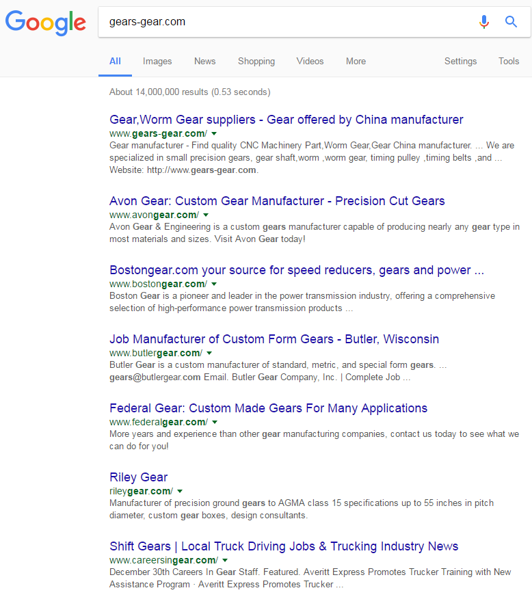Screen dimensions: 532x599
Task: Click snippet 'Manufacturer of precision ground gears'
Action: coord(302,509)
